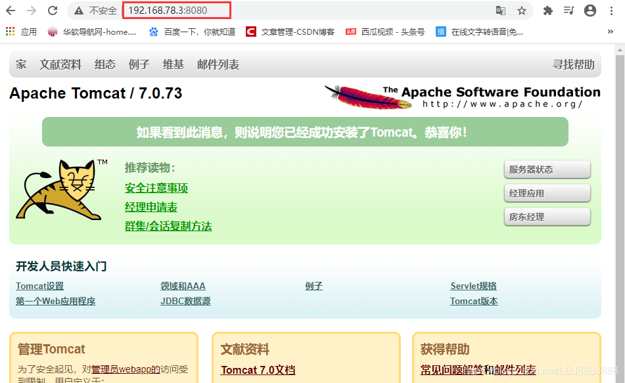Open the 管理员webapp的 link
The width and height of the screenshot is (625, 383).
[126, 369]
